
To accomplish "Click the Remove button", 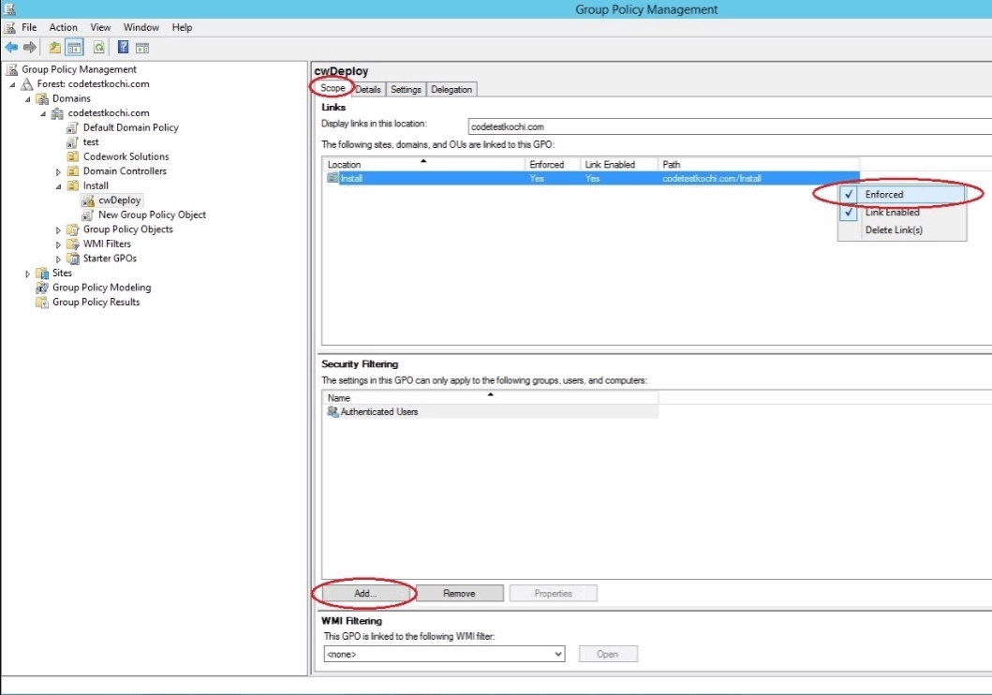I will pyautogui.click(x=459, y=593).
